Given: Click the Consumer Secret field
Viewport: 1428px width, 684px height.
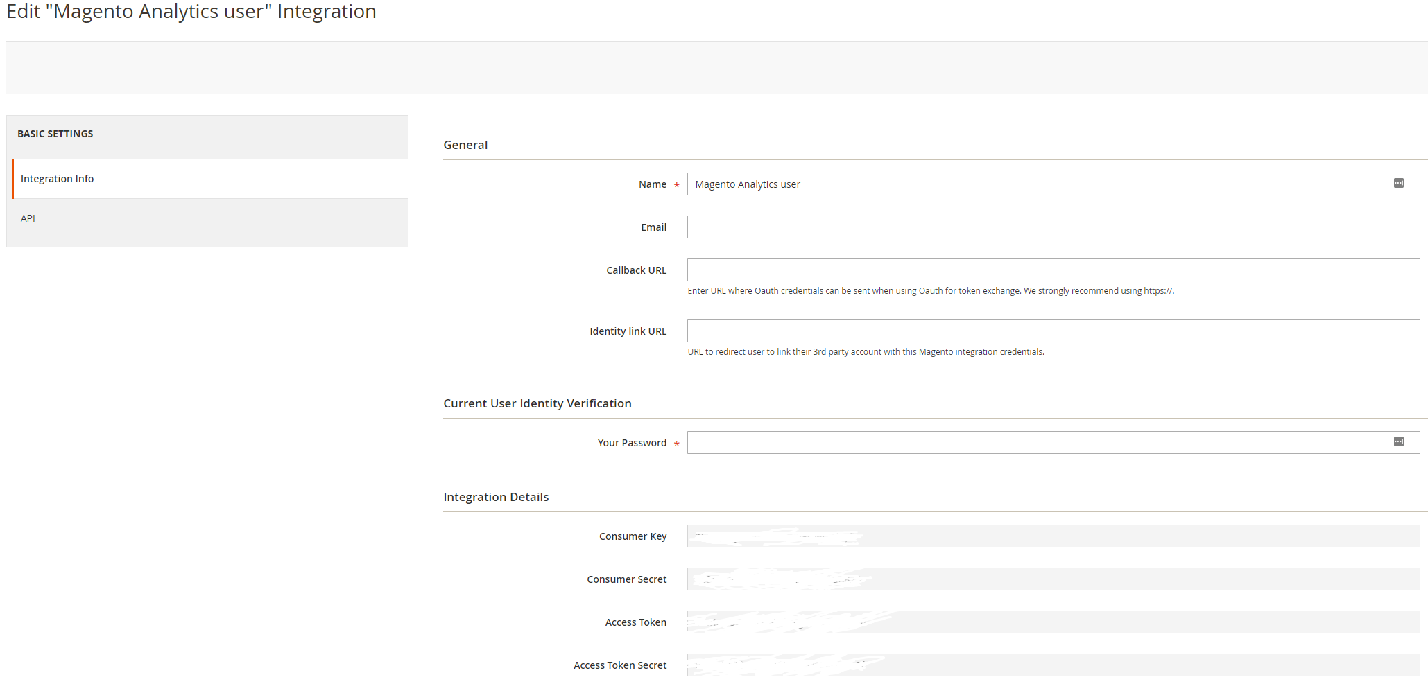Looking at the screenshot, I should click(x=971, y=579).
